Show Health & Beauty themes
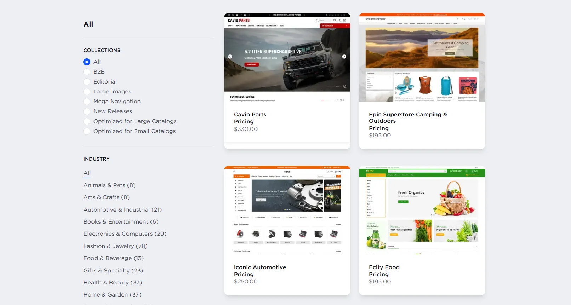The height and width of the screenshot is (305, 571). (x=113, y=283)
